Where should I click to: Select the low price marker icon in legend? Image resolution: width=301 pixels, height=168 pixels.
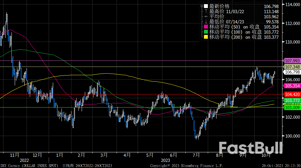tap(206, 22)
